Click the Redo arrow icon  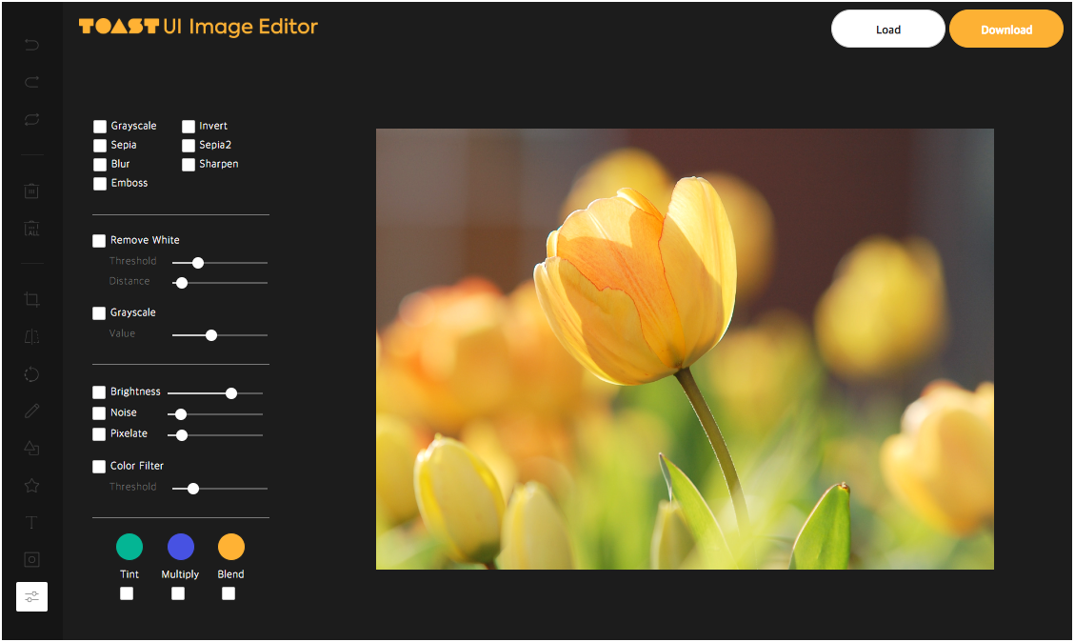[31, 83]
